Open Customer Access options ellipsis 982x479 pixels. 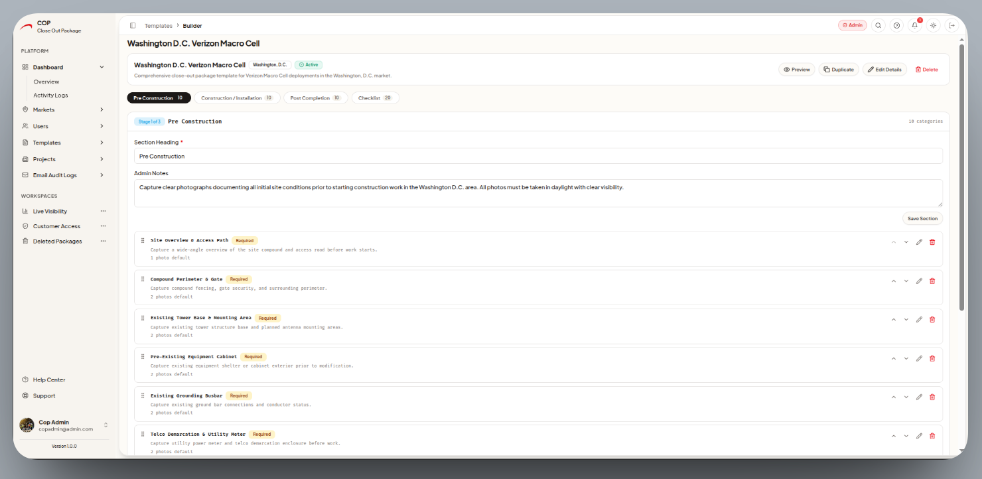coord(103,226)
